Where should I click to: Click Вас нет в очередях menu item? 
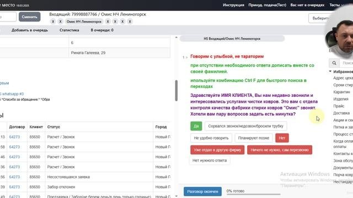[307, 5]
